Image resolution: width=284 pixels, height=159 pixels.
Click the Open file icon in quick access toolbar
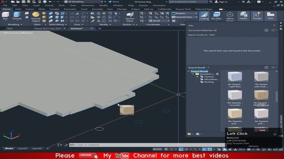click(18, 2)
